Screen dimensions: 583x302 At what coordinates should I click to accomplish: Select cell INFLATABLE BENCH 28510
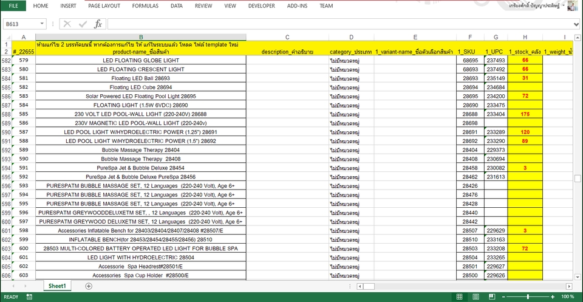[x=141, y=239]
